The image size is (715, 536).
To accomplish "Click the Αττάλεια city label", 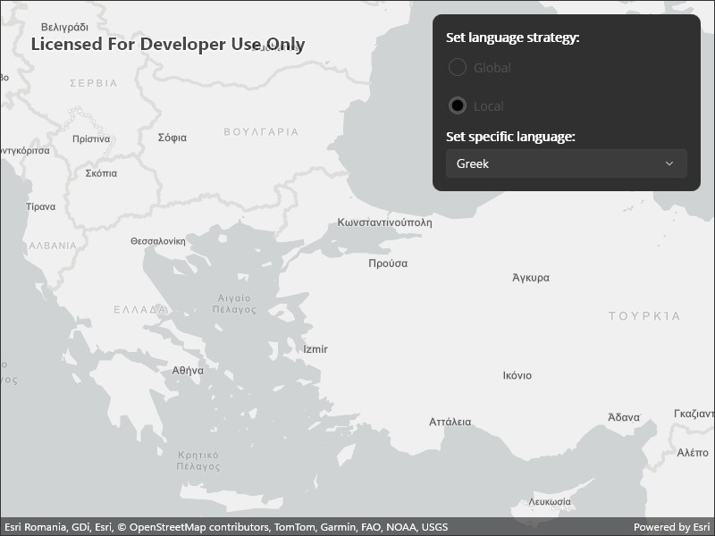I will click(x=450, y=422).
